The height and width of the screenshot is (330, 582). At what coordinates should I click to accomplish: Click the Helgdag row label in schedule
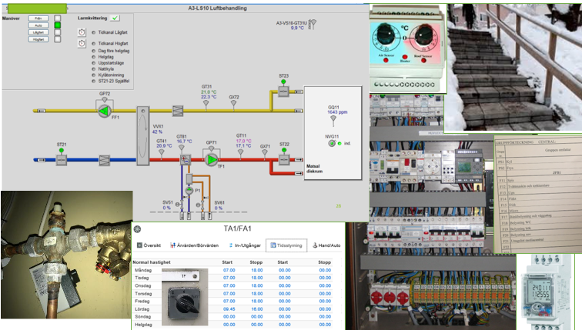[x=143, y=325]
